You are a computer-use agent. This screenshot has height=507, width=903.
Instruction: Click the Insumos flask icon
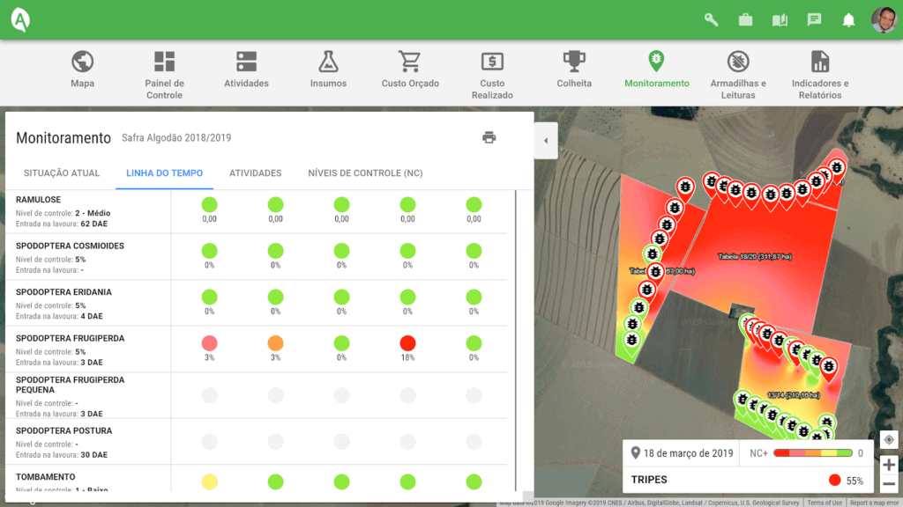[329, 62]
